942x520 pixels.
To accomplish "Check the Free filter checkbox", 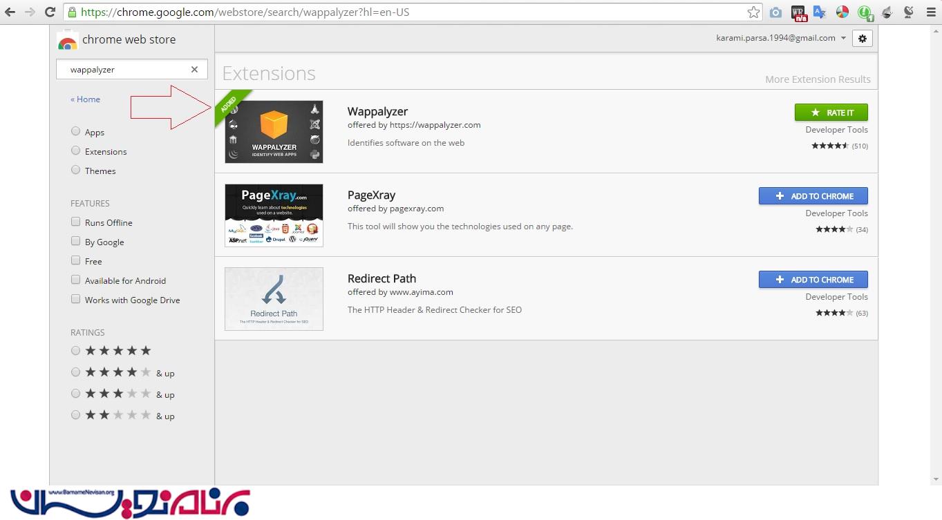I will [x=75, y=260].
